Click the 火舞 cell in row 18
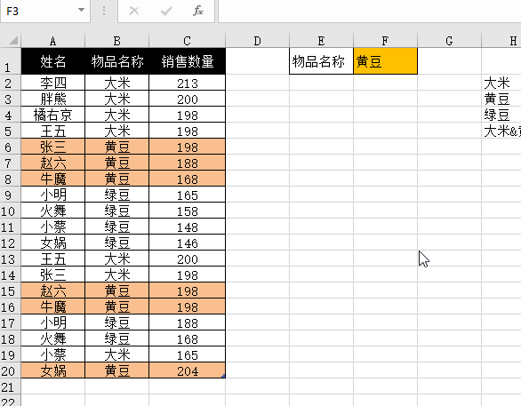The height and width of the screenshot is (406, 521). 53,338
